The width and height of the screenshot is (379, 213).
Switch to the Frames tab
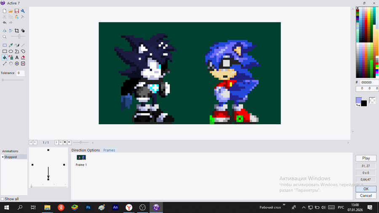109,150
